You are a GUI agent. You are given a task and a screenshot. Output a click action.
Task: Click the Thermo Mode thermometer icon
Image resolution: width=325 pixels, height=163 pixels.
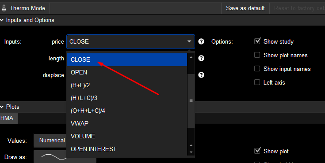click(4, 8)
